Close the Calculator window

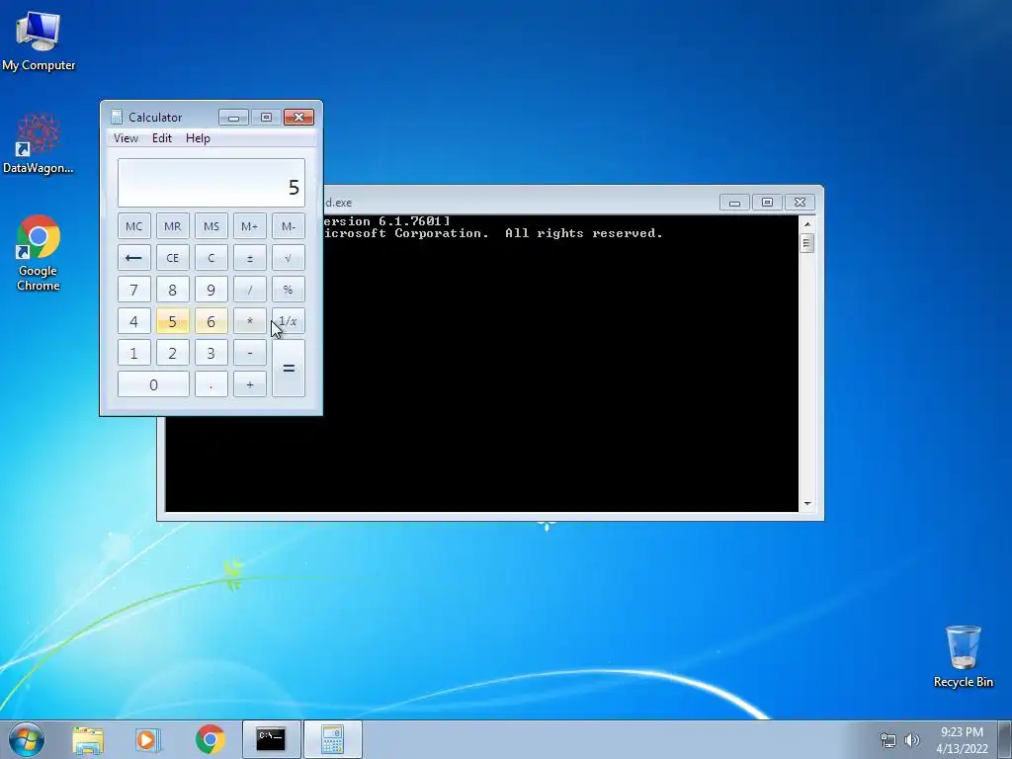(x=298, y=117)
